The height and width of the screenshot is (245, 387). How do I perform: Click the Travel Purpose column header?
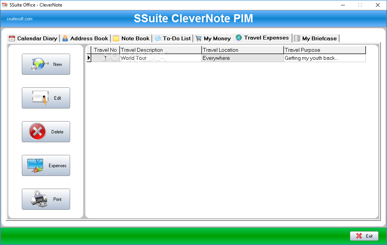(x=325, y=50)
